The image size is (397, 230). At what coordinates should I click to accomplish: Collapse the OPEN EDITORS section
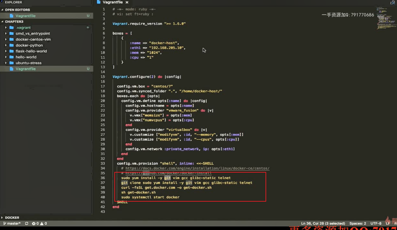[x=3, y=10]
